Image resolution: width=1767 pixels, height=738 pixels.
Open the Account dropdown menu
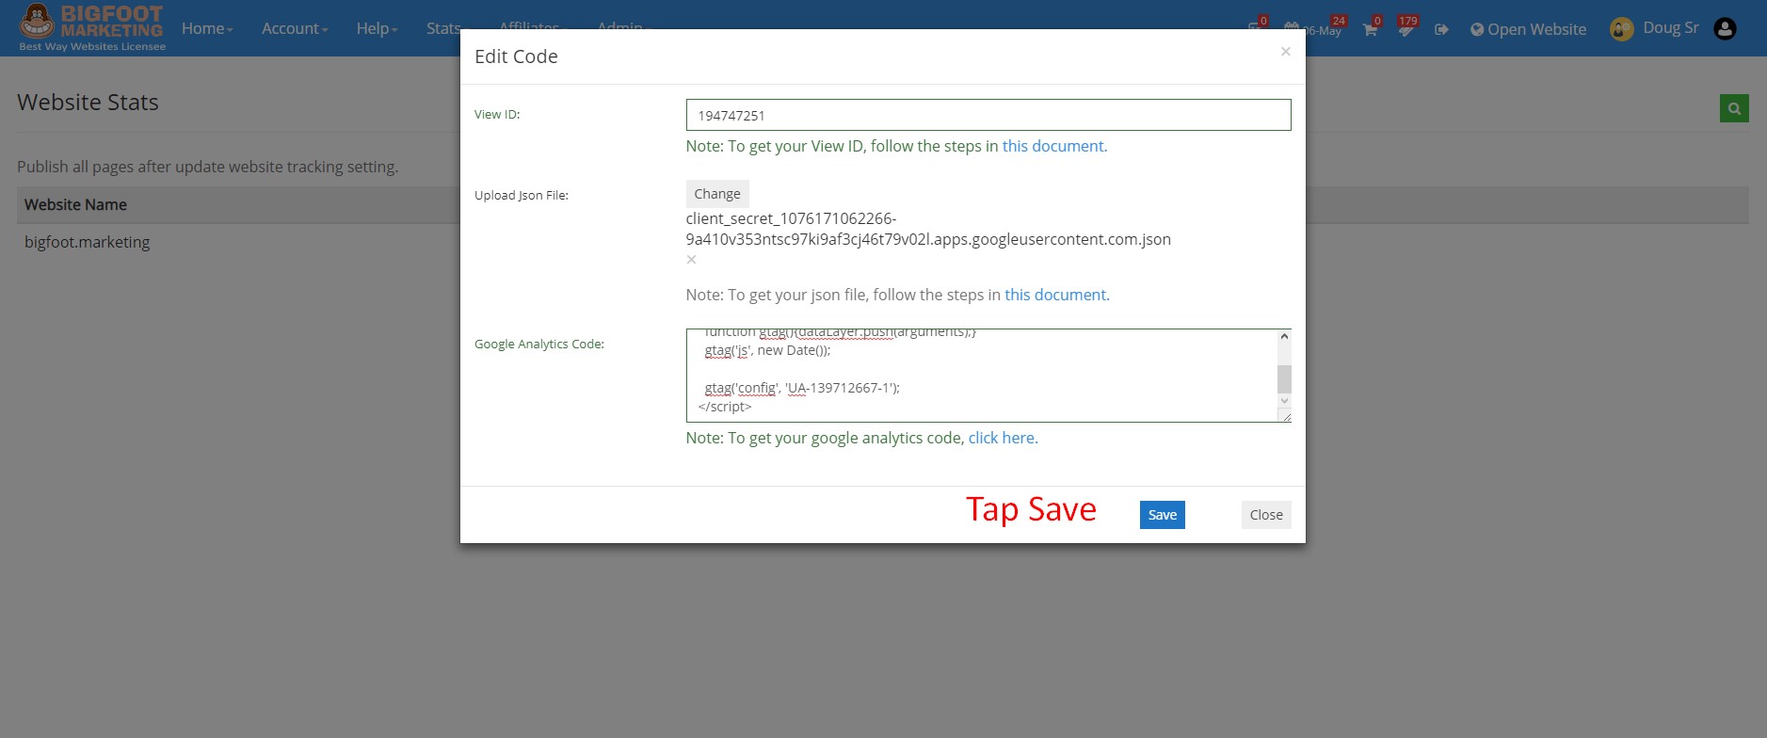click(295, 28)
